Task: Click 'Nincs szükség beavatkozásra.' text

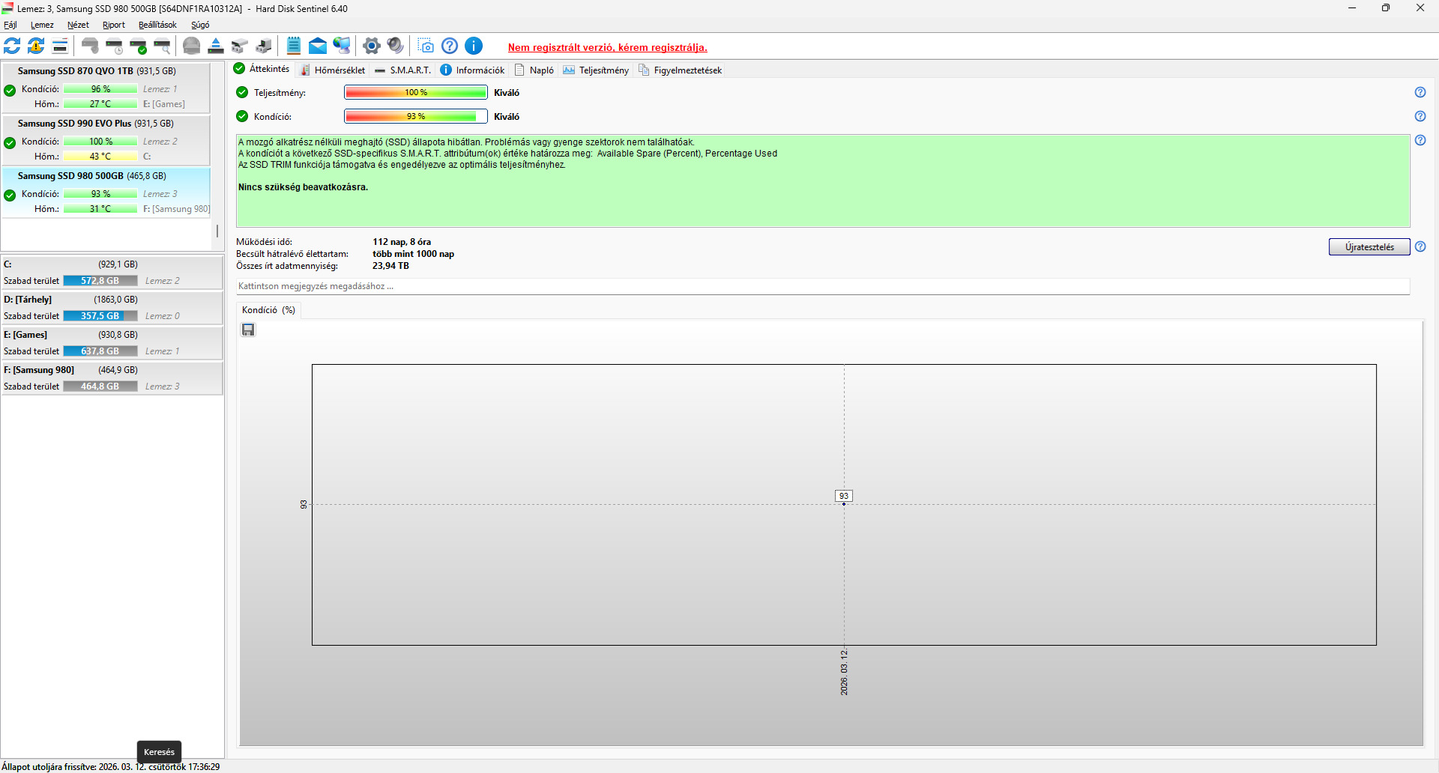Action: pos(303,187)
